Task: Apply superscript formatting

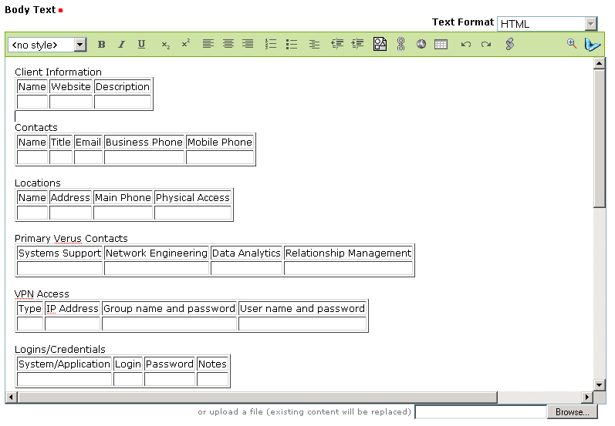Action: (186, 45)
